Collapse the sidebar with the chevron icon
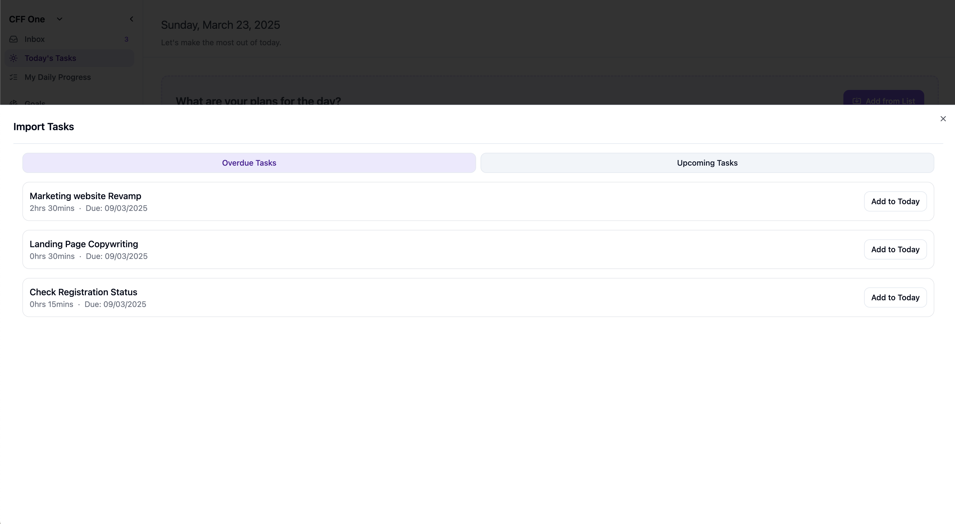 [x=131, y=19]
